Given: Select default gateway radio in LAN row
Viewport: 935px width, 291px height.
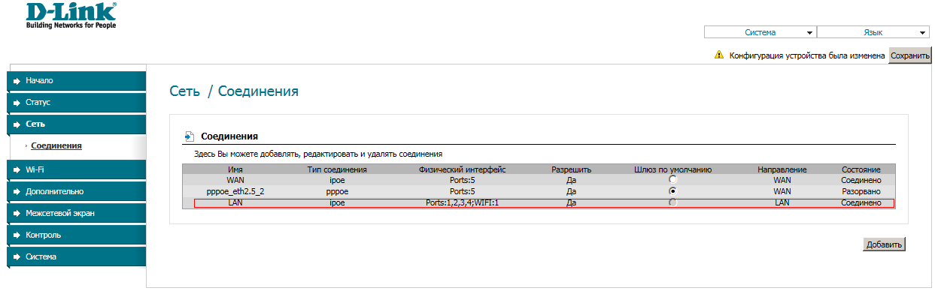Looking at the screenshot, I should (673, 202).
